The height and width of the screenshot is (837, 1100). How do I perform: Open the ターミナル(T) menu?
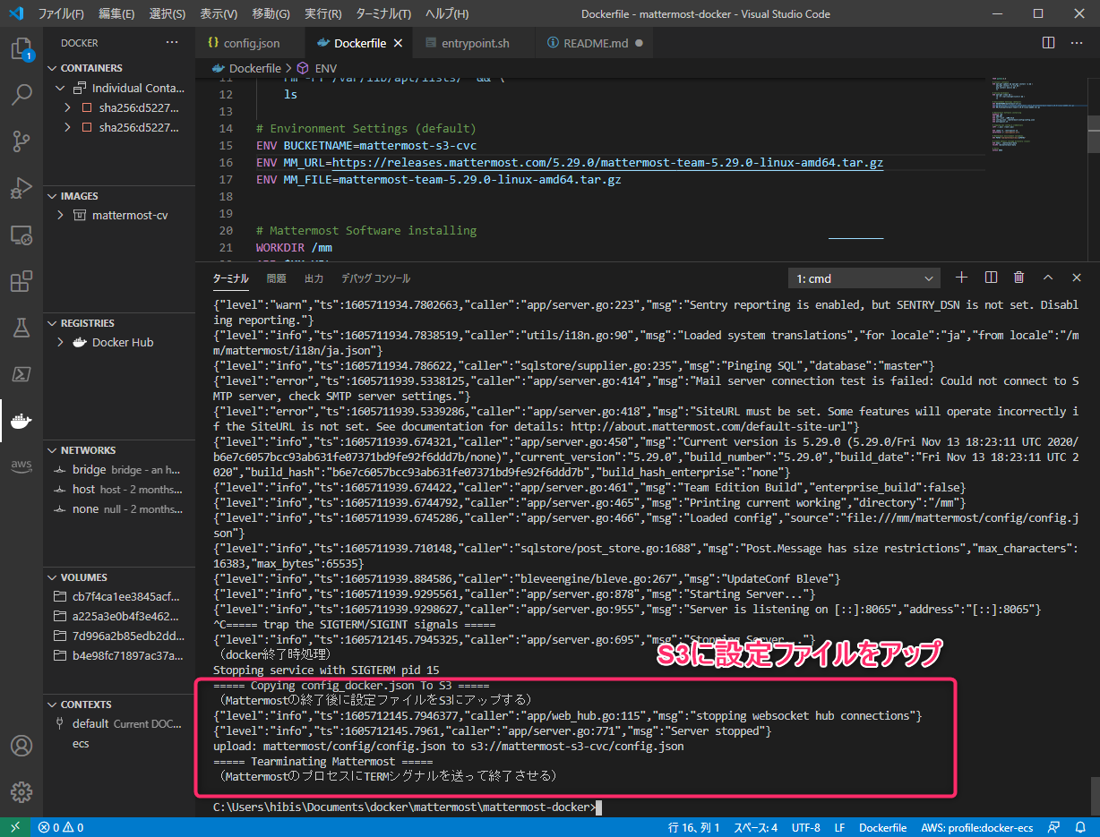tap(382, 13)
